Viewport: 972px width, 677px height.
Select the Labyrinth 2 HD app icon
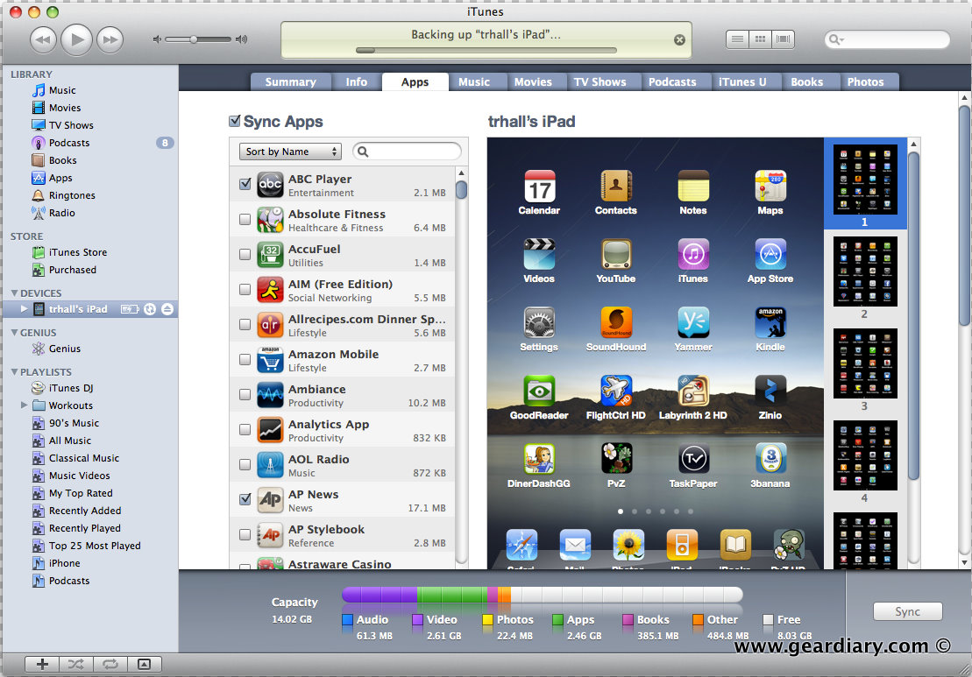coord(693,391)
